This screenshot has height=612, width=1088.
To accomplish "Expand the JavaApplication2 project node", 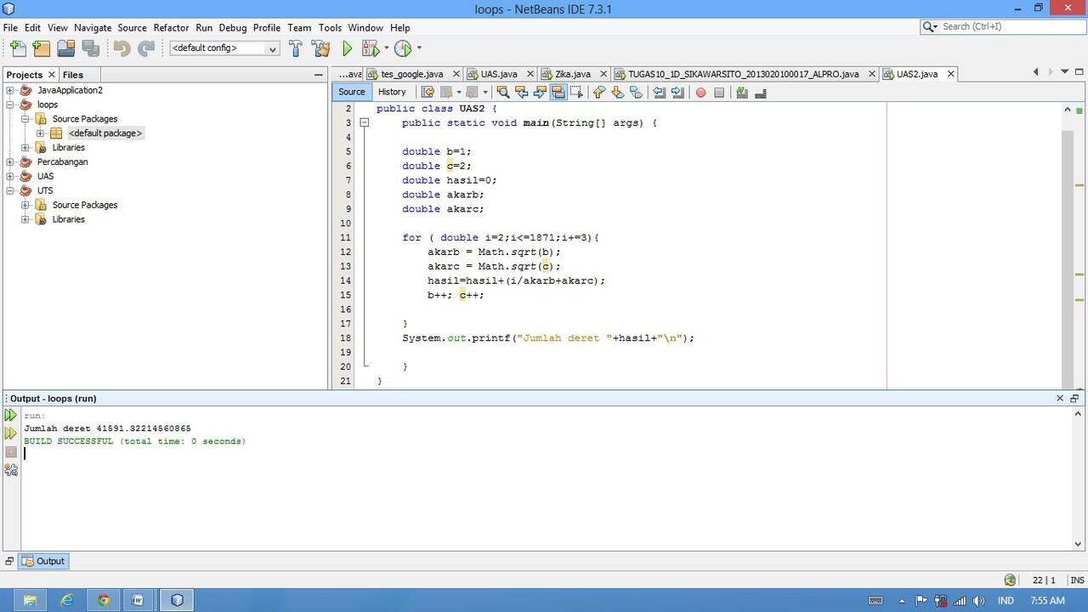I will [10, 90].
